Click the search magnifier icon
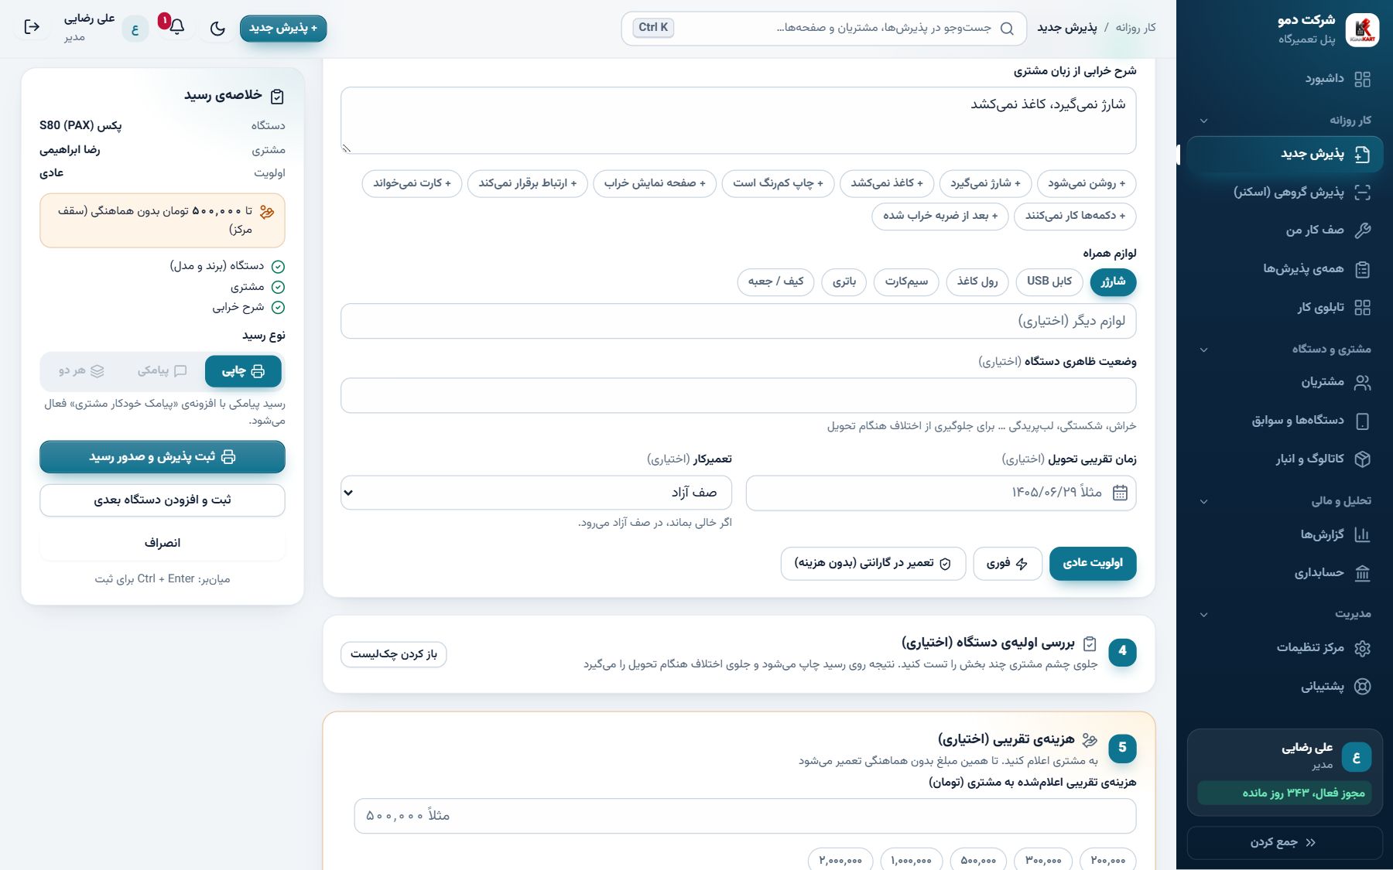Viewport: 1393px width, 870px height. [x=1007, y=29]
